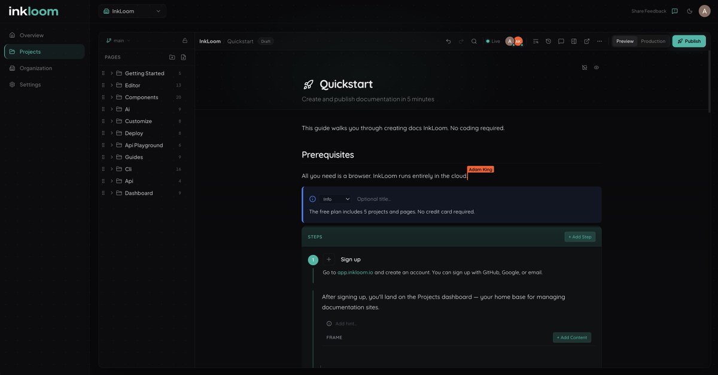Expand the Components folder
The image size is (718, 375).
pos(112,97)
